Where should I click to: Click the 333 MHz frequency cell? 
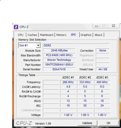coord(85,82)
